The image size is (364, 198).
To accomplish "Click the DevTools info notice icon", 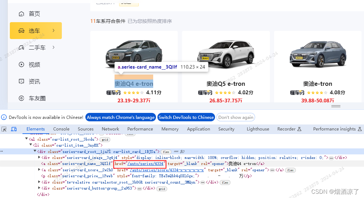I will (4, 117).
